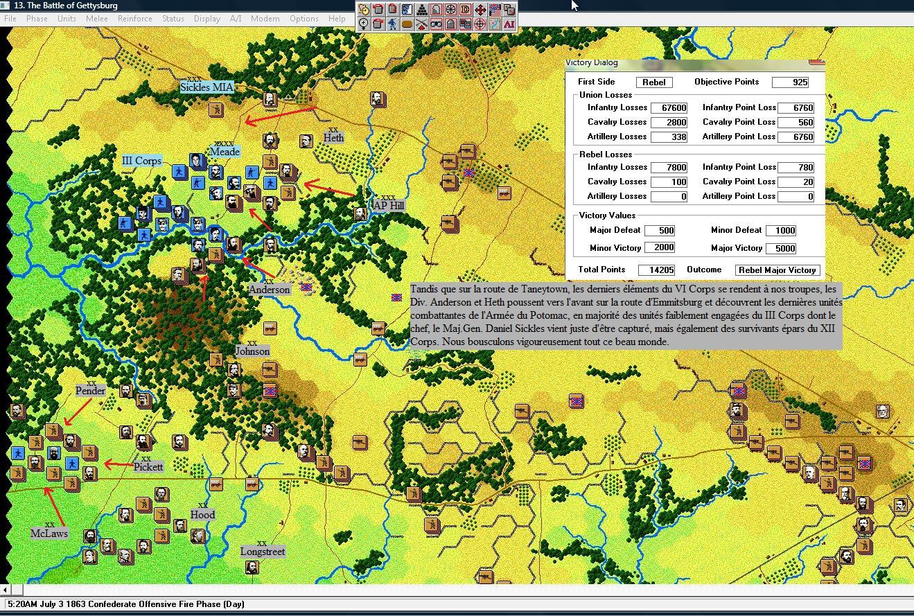914x616 pixels.
Task: Click the red crosshair target toolbar icon
Action: click(x=480, y=24)
